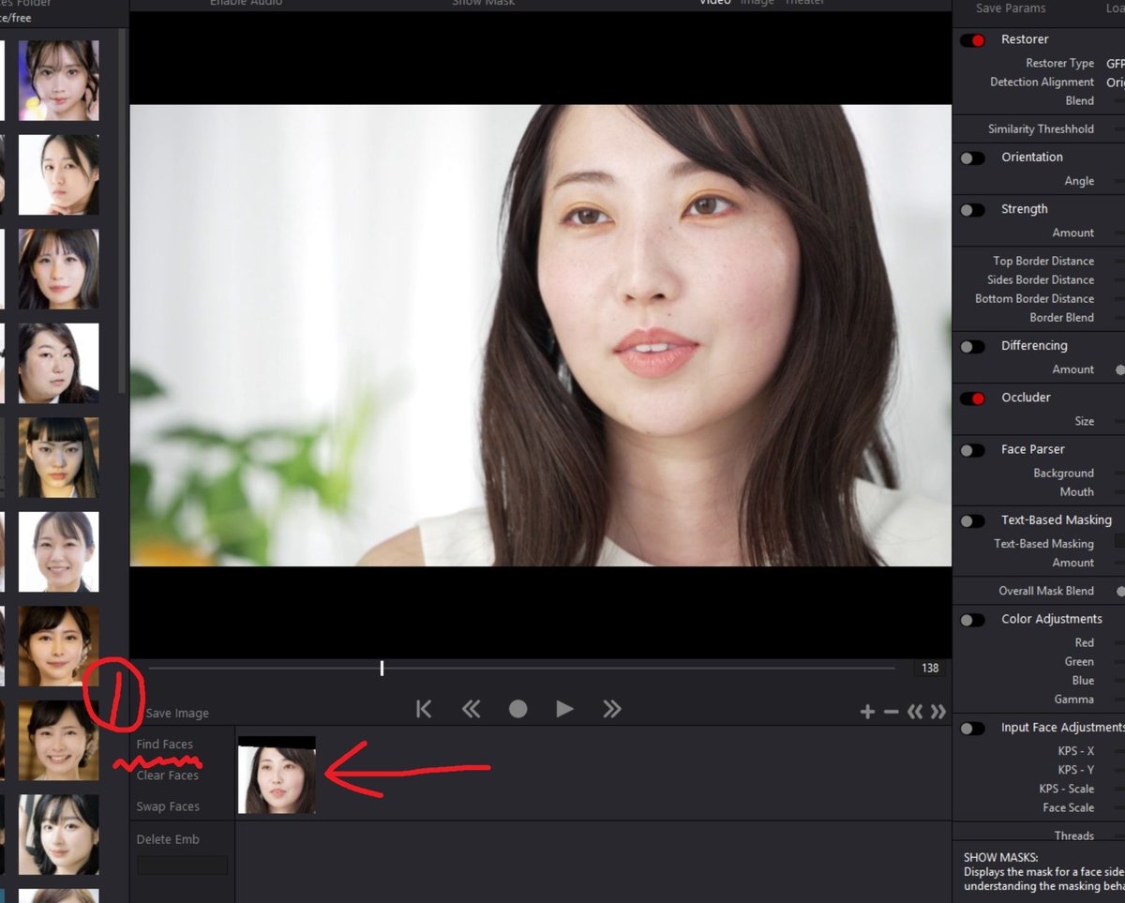Image resolution: width=1125 pixels, height=903 pixels.
Task: Enable the Color Adjustments toggle
Action: point(972,620)
